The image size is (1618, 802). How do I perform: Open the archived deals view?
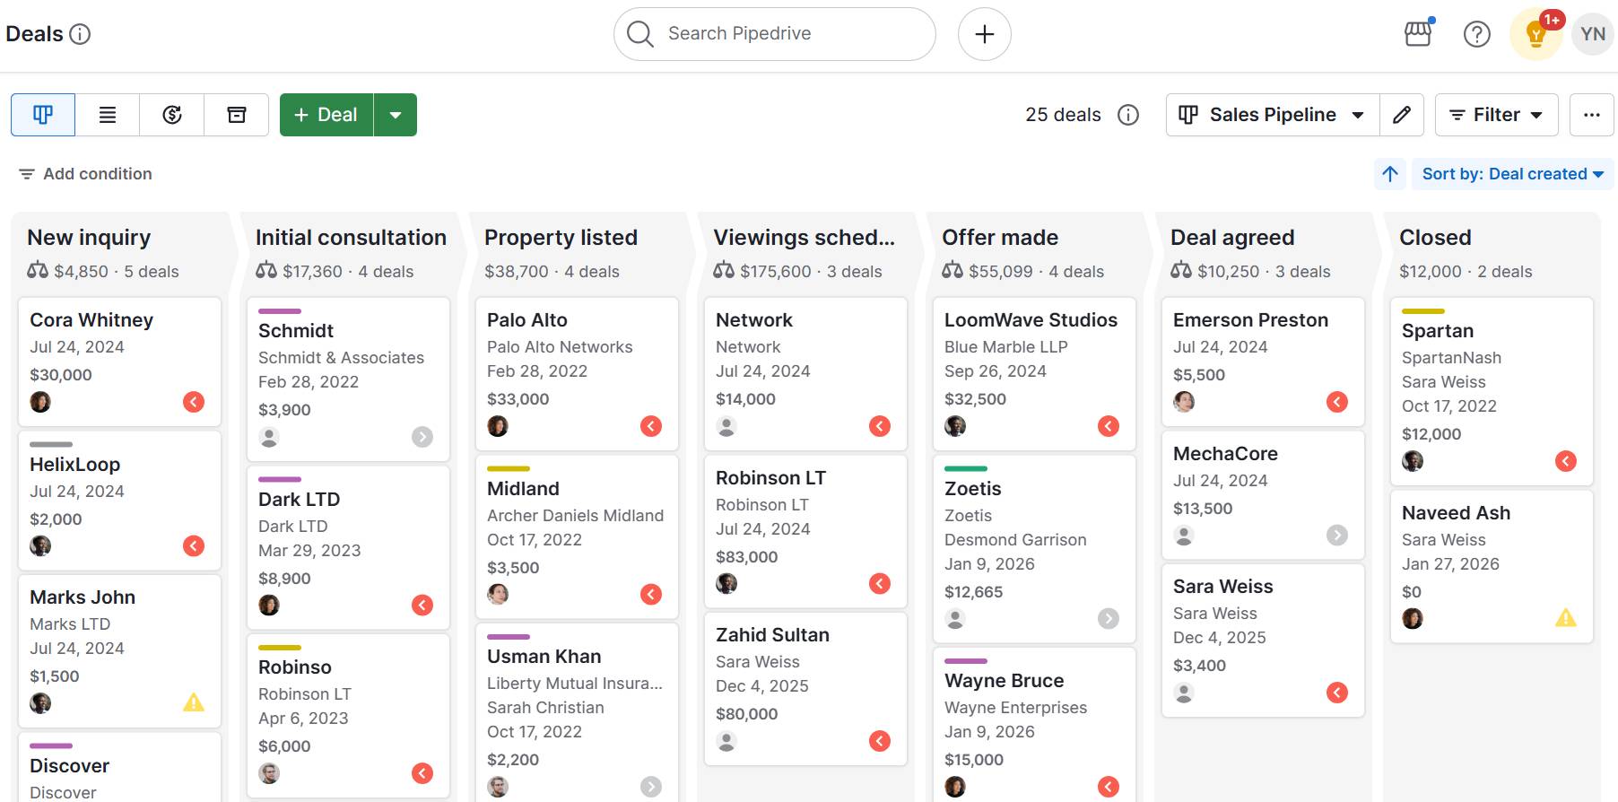pyautogui.click(x=237, y=115)
